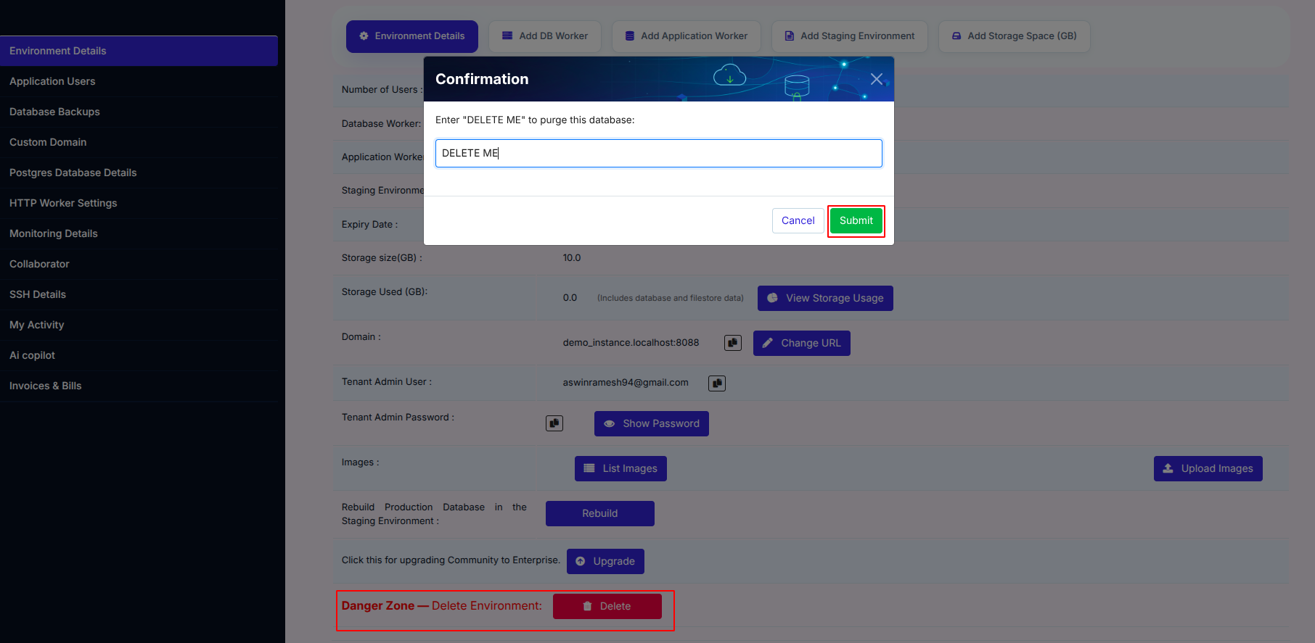
Task: Switch to Add Application Worker tab
Action: tap(687, 36)
